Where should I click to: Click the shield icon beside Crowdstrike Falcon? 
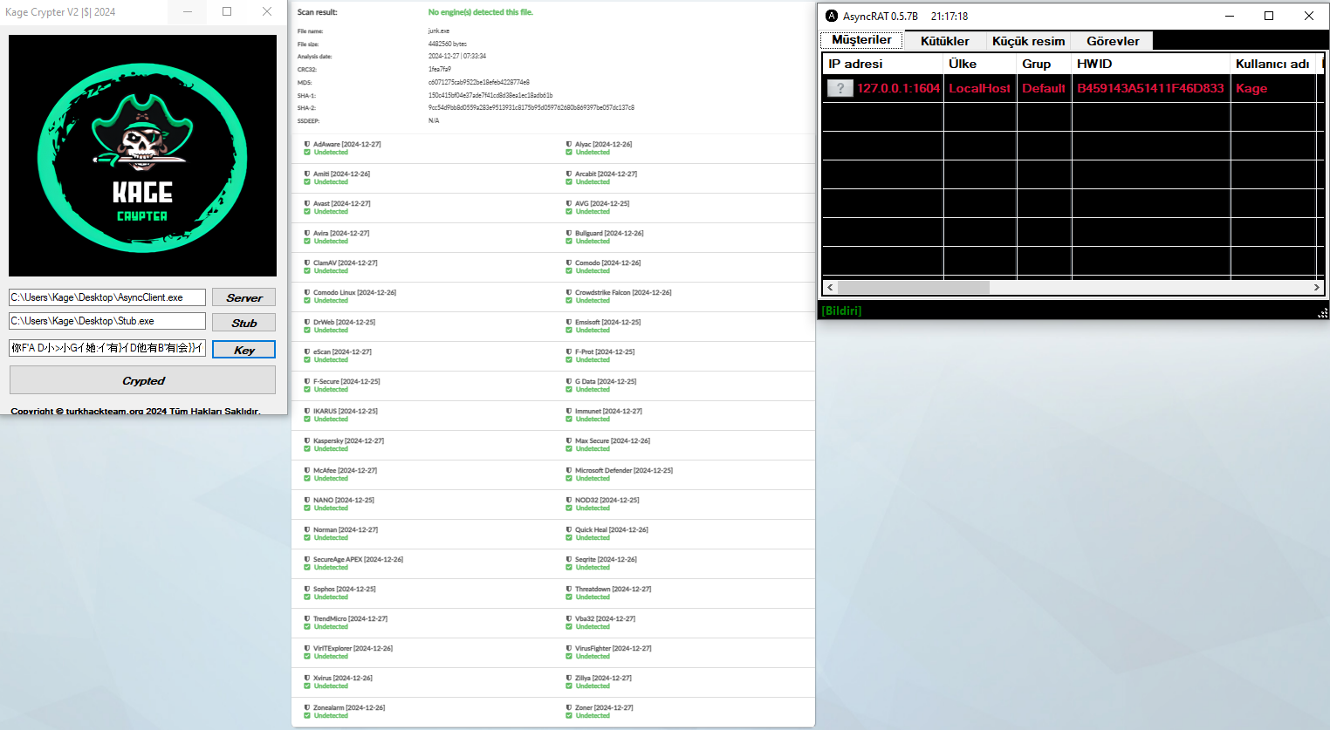[569, 292]
